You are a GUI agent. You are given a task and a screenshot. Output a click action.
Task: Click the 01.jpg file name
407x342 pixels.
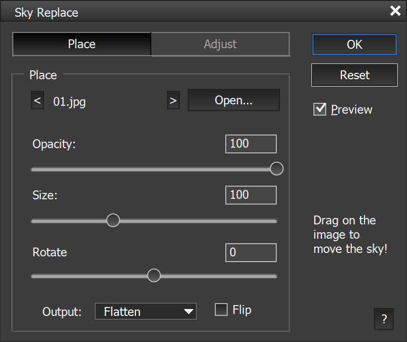[69, 102]
